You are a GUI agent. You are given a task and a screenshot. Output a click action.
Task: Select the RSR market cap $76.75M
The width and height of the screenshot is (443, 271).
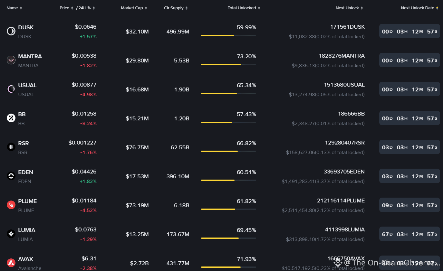pyautogui.click(x=137, y=147)
